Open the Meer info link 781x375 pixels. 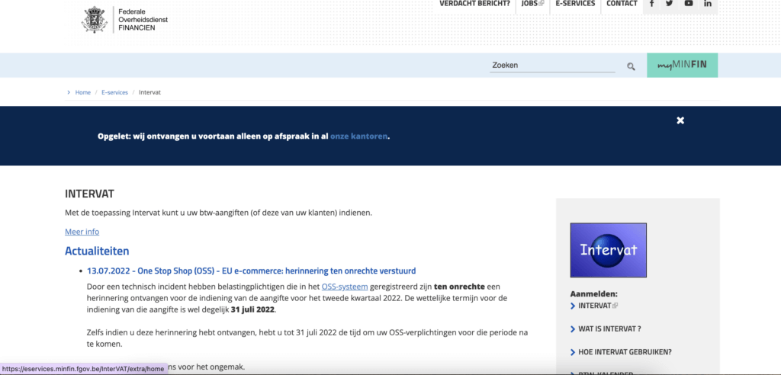(82, 232)
